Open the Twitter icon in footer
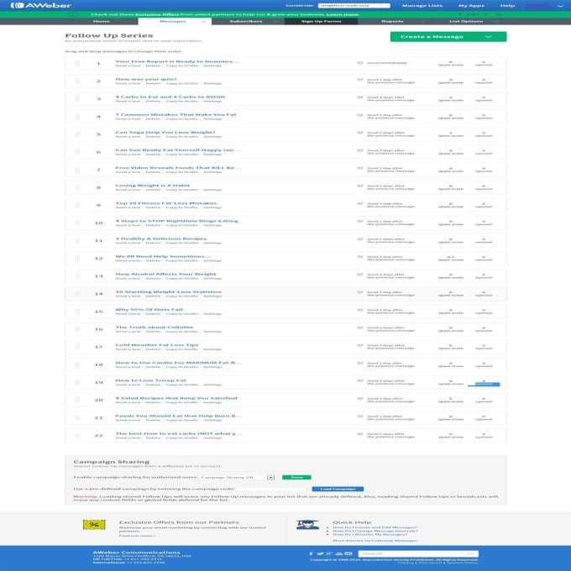This screenshot has height=571, width=571. coord(320,553)
